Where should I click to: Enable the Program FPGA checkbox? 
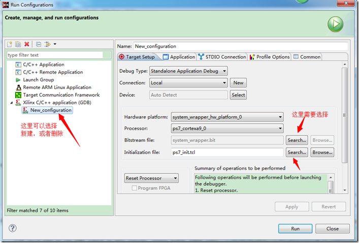click(x=135, y=188)
